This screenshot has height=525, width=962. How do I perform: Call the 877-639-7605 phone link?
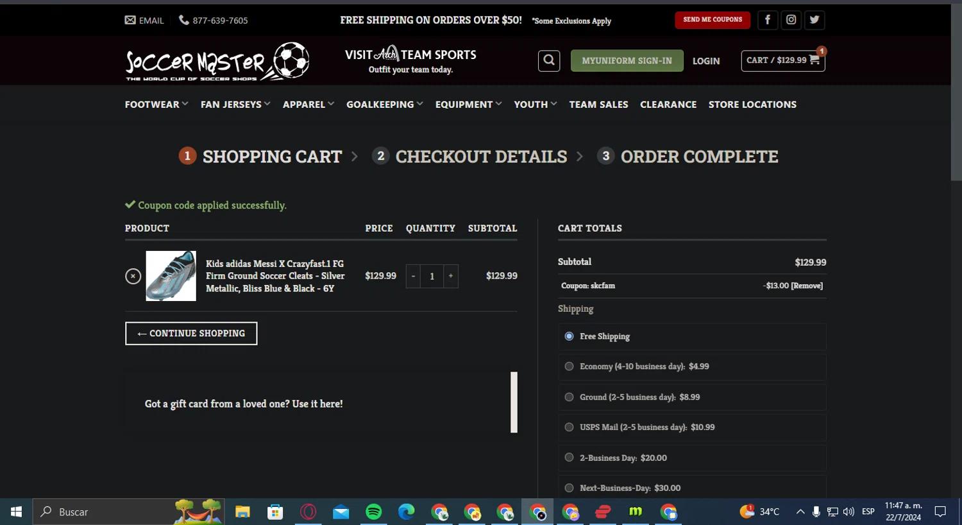click(x=214, y=21)
